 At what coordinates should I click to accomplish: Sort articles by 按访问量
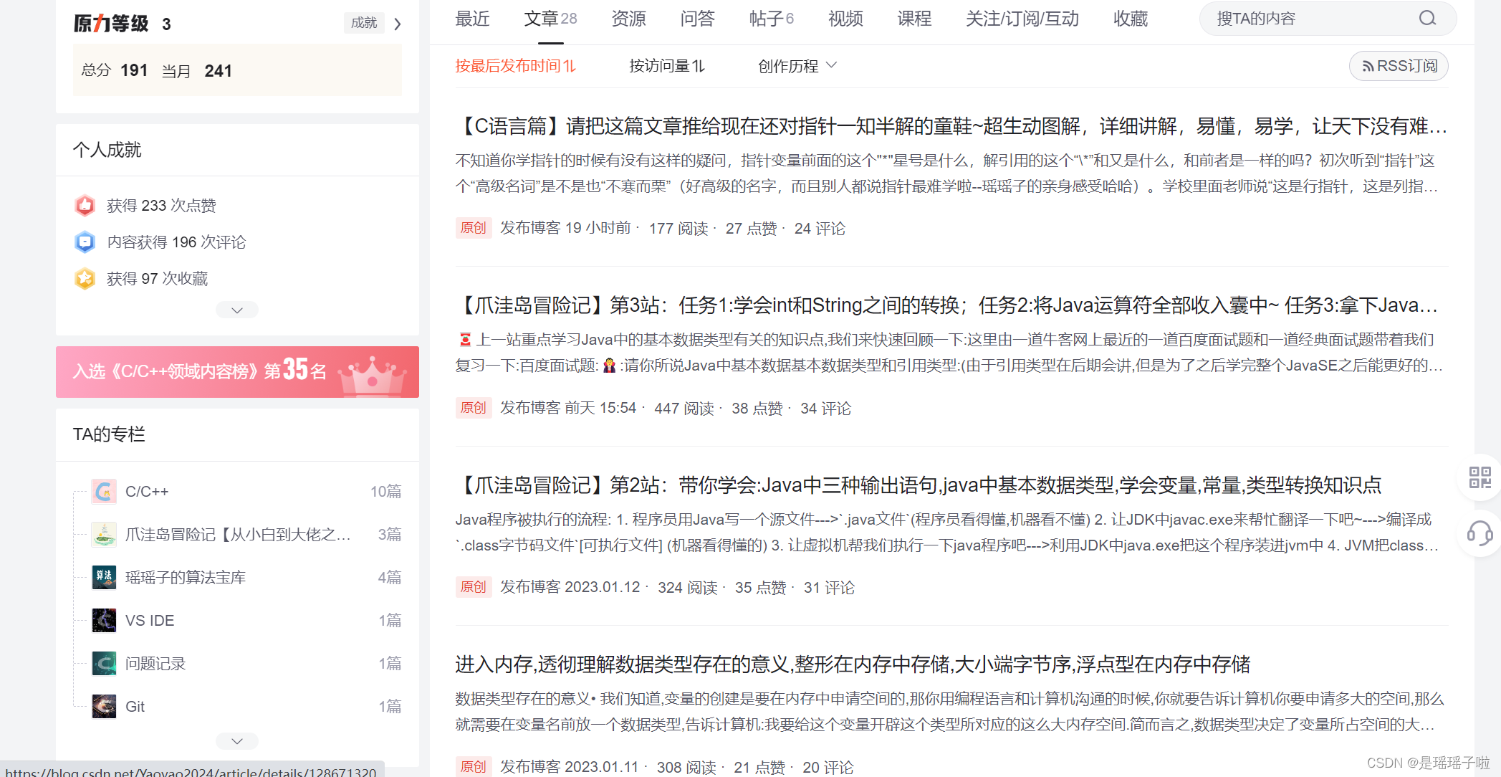[666, 66]
